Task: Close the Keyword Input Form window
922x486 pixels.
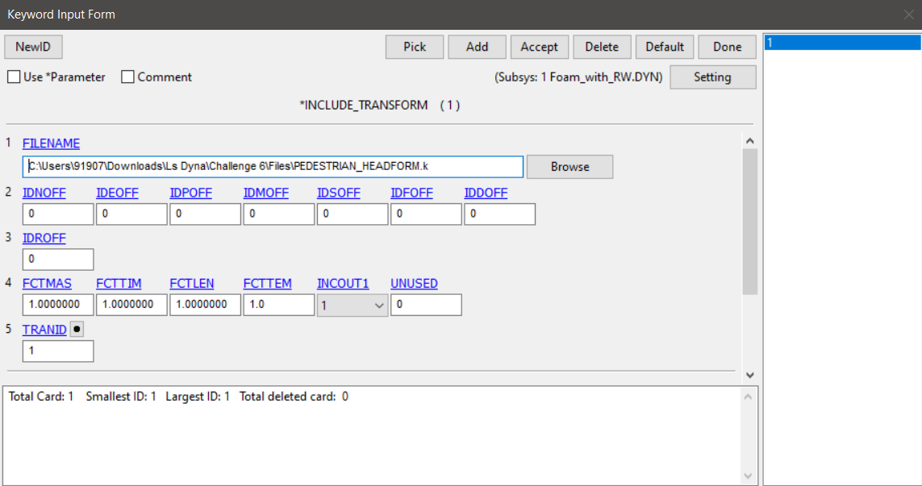Action: click(908, 15)
